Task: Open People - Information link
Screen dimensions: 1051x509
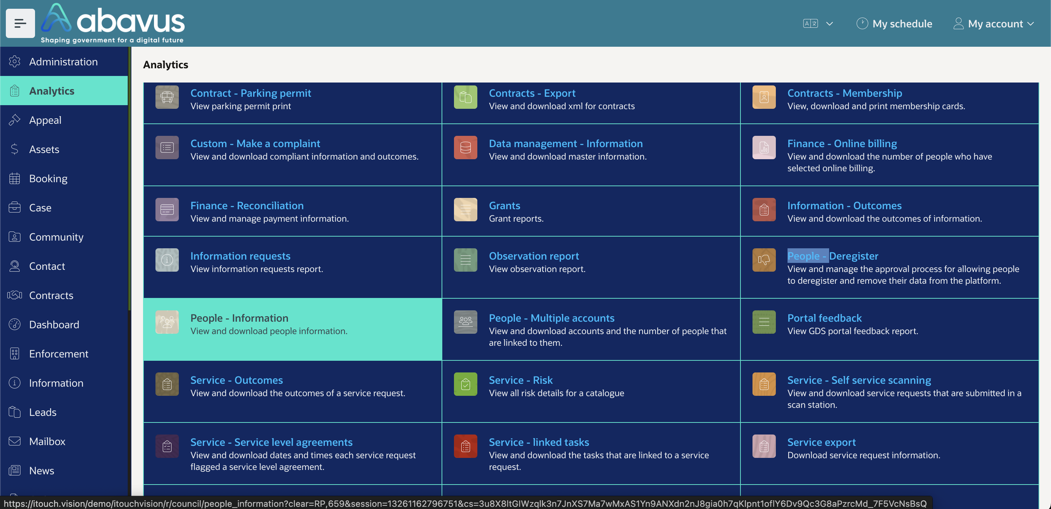Action: pos(239,318)
